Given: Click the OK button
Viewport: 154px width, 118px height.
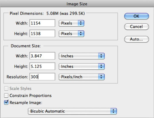Looking at the screenshot, I should (x=137, y=16).
